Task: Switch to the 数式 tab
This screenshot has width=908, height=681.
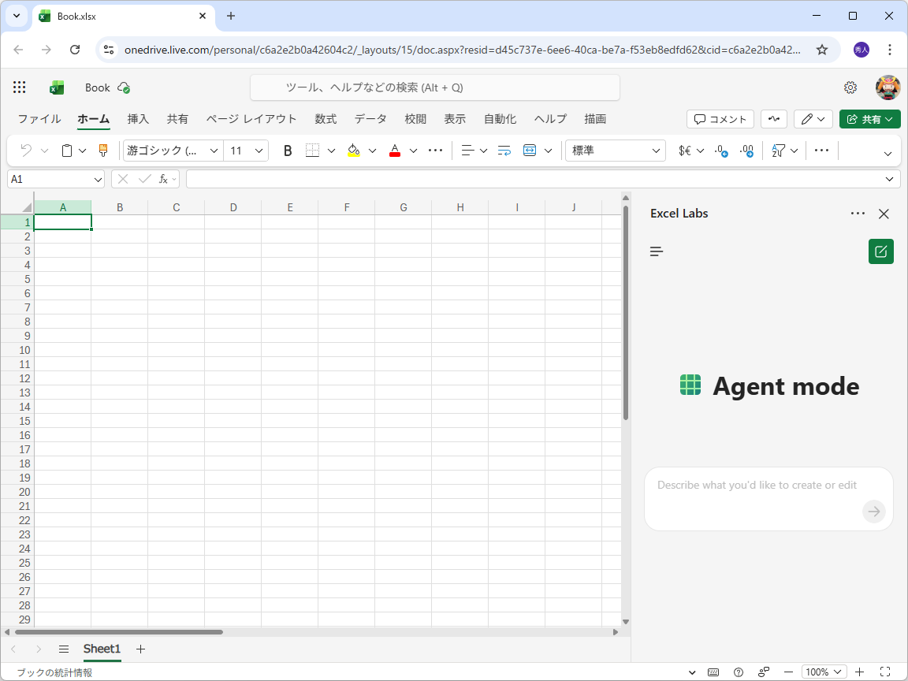Action: coord(326,119)
